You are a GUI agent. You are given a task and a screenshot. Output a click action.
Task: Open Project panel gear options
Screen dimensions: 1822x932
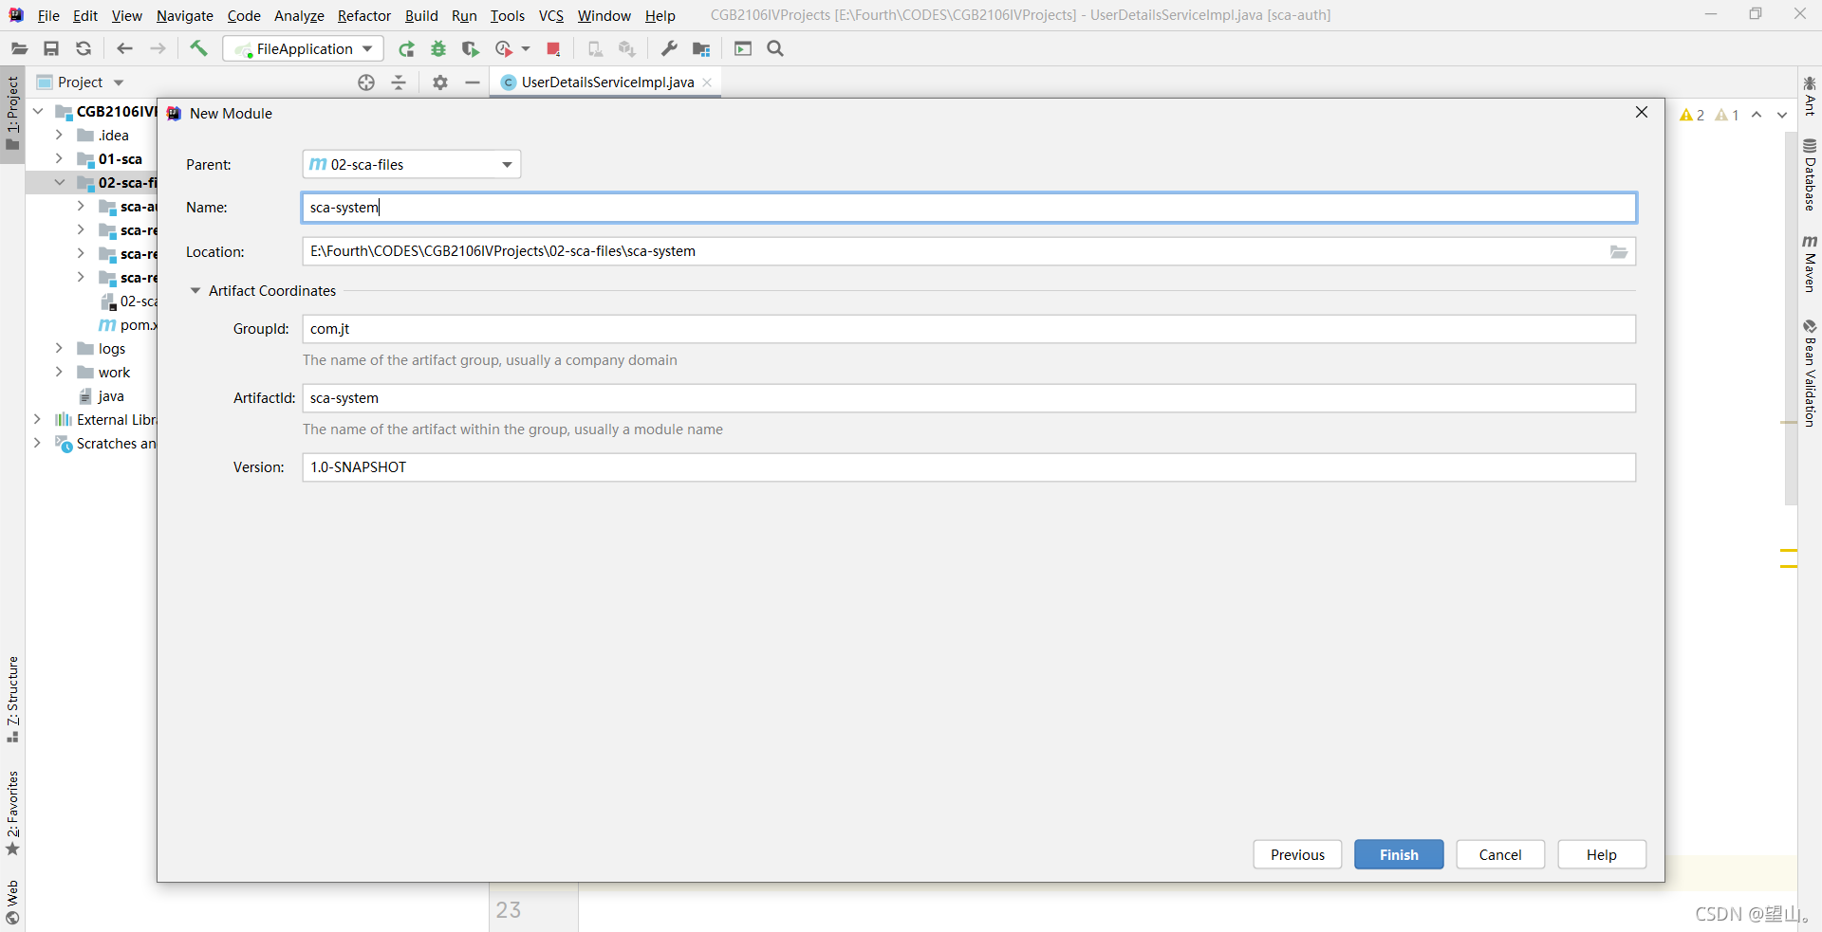440,82
